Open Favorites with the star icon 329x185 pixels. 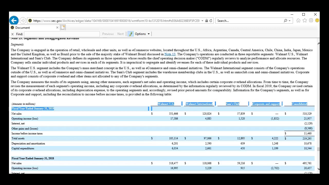point(305,21)
